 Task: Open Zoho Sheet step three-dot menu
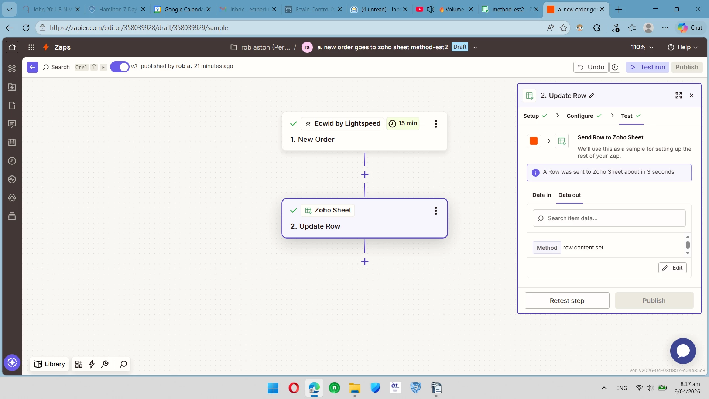click(436, 211)
